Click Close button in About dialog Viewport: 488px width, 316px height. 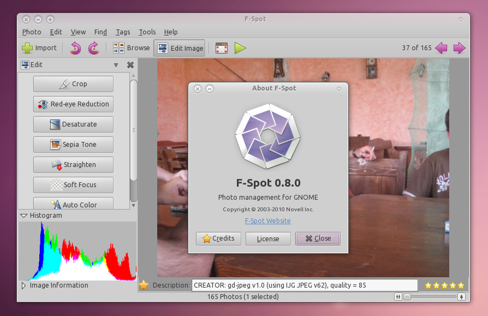(318, 239)
